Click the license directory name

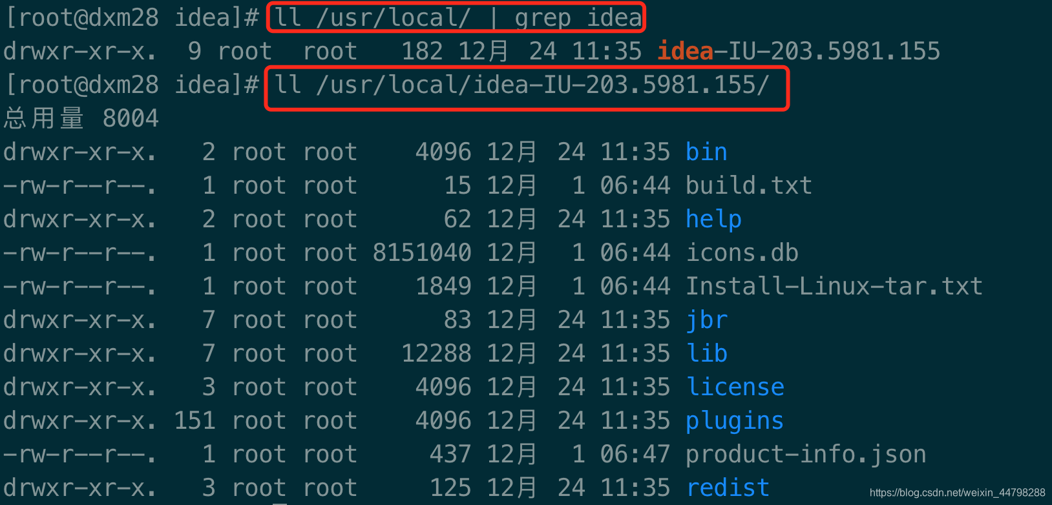click(735, 387)
